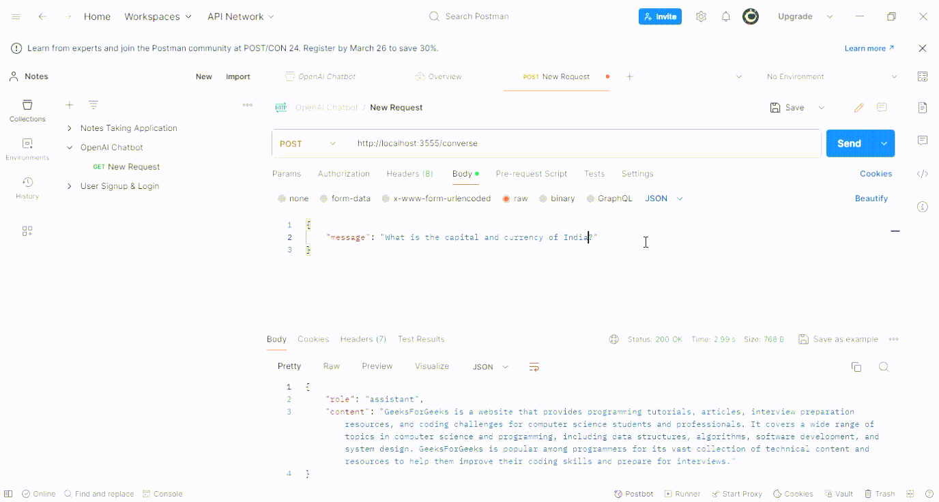Switch to the Params tab
This screenshot has height=502, width=939.
287,174
